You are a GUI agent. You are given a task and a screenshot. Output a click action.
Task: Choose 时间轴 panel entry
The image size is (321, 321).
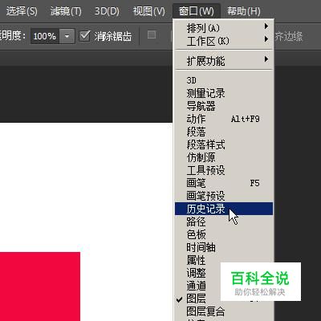point(224,247)
